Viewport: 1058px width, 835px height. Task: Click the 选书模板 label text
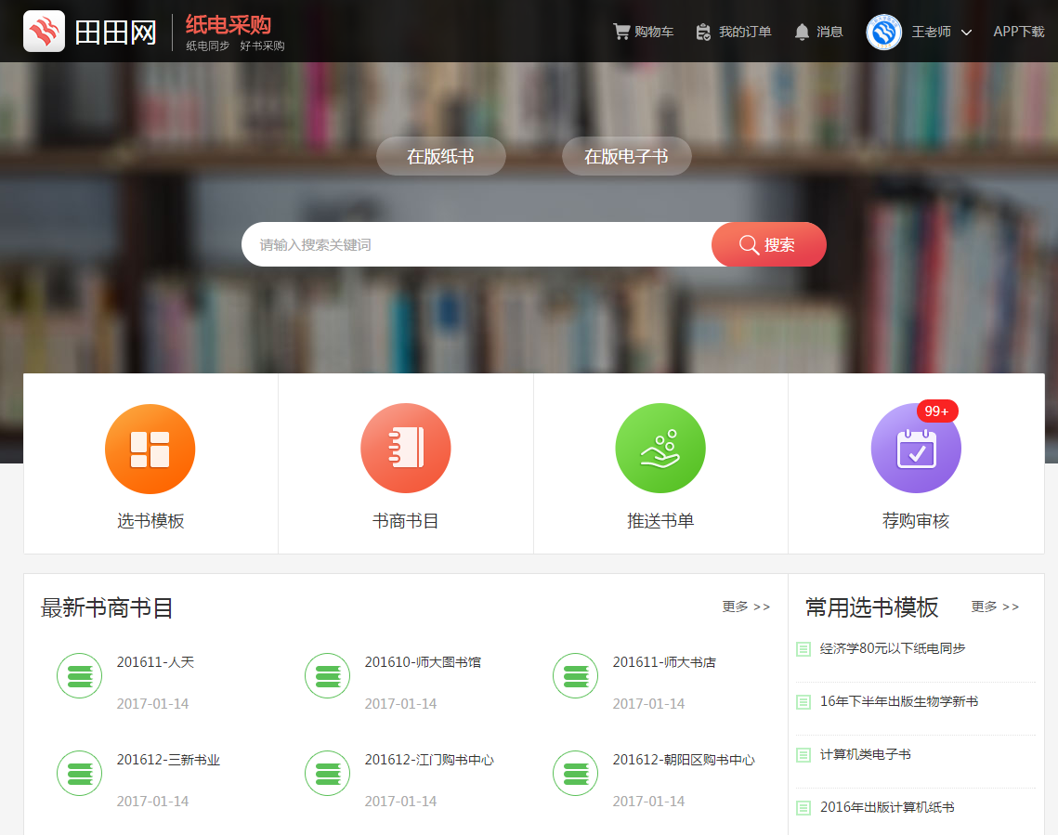click(x=150, y=521)
